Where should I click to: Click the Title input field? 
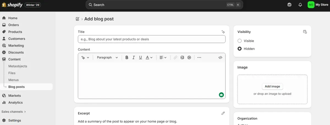coord(152,39)
